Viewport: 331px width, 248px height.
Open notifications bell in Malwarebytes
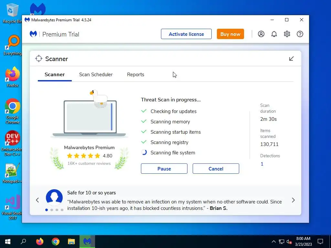click(x=274, y=34)
